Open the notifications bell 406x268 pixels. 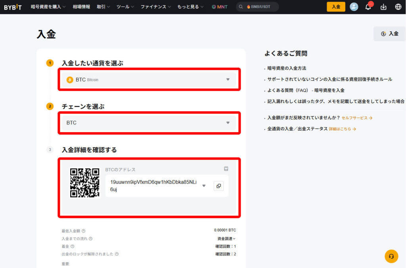tap(368, 7)
